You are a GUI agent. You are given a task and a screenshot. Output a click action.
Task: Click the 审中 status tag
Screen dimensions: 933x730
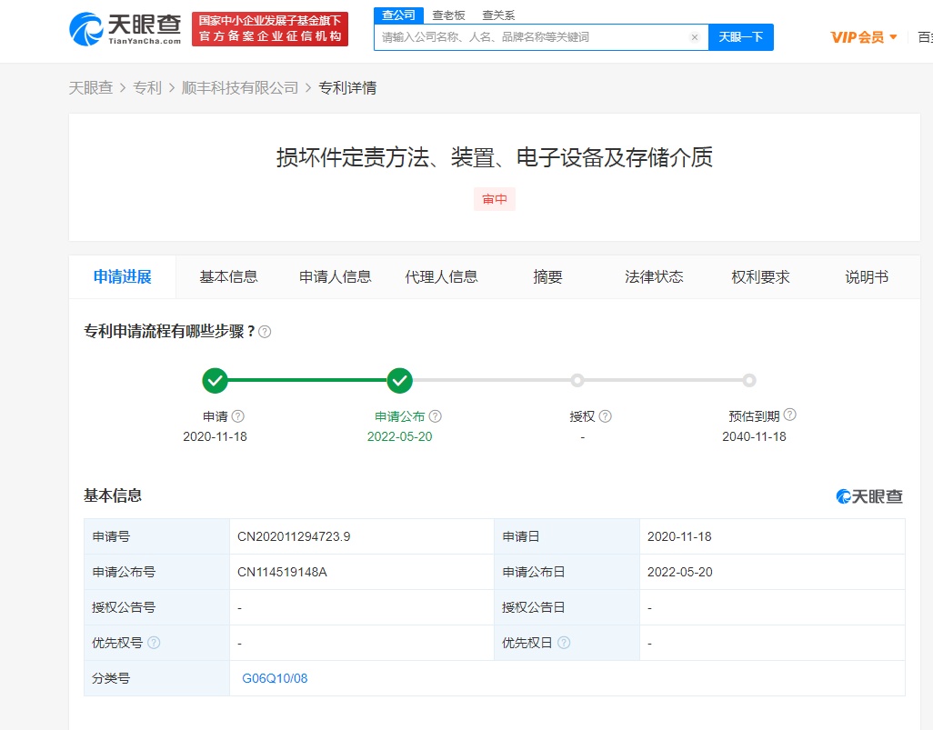pos(495,199)
